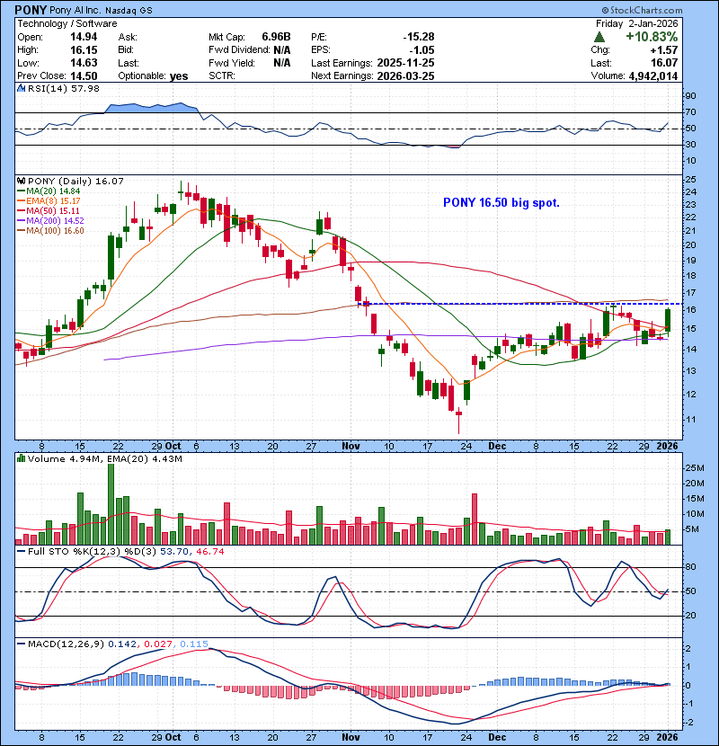Viewport: 719px width, 746px height.
Task: Click the 'Pony AI Inc. Nasdaq GS' company name
Action: click(101, 11)
